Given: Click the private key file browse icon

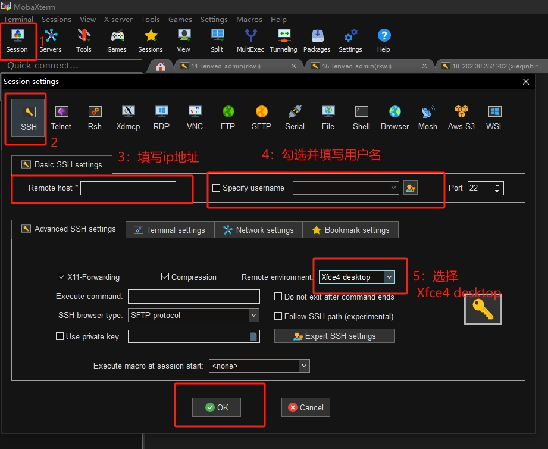Looking at the screenshot, I should pyautogui.click(x=253, y=336).
